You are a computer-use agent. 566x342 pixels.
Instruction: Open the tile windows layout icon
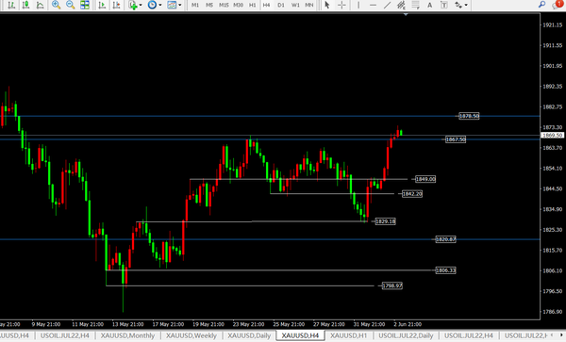(x=85, y=5)
